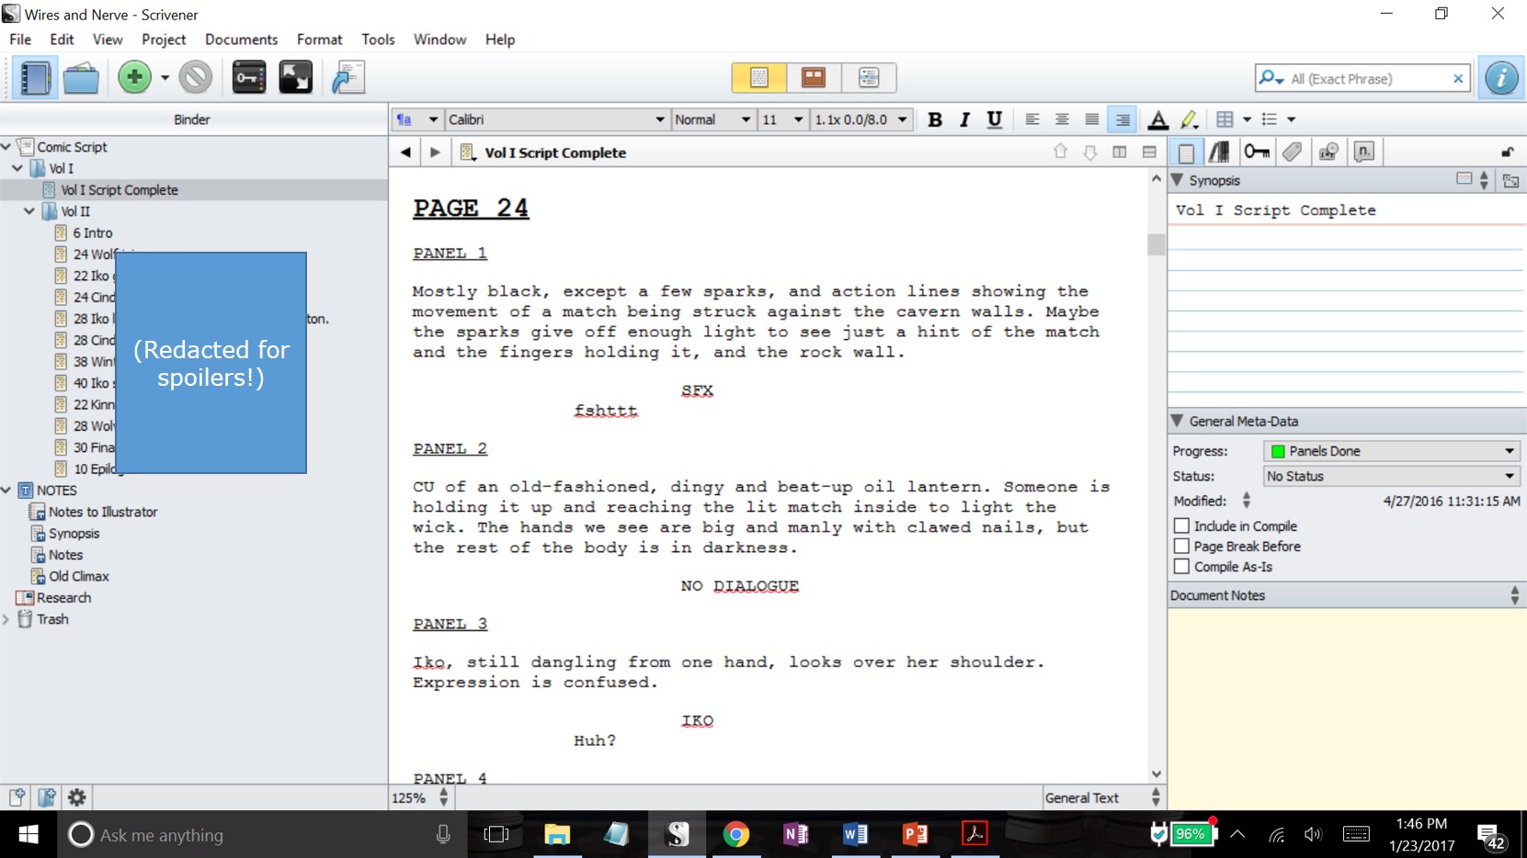
Task: Collapse the Vol II folder in the Binder
Action: click(x=28, y=210)
